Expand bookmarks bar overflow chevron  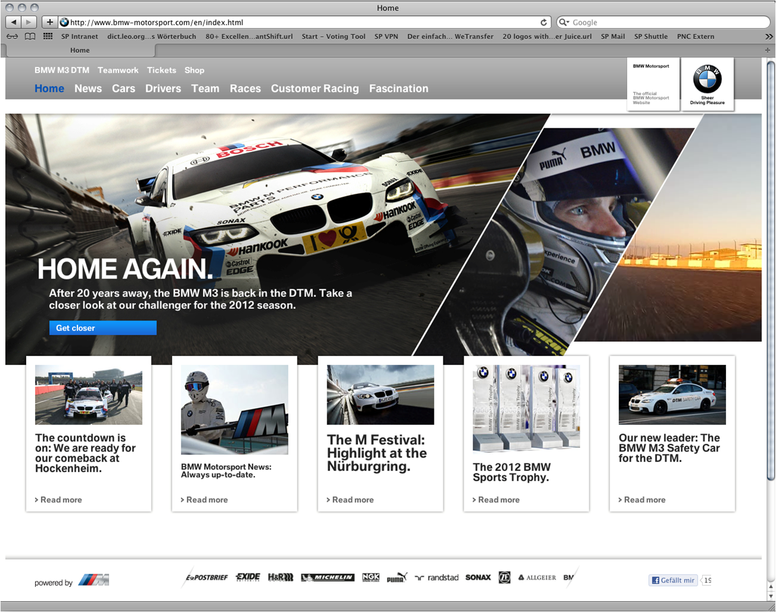coord(769,36)
